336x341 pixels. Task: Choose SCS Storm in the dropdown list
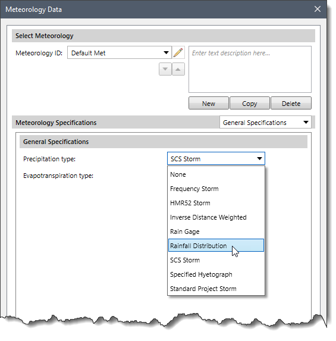pos(216,260)
